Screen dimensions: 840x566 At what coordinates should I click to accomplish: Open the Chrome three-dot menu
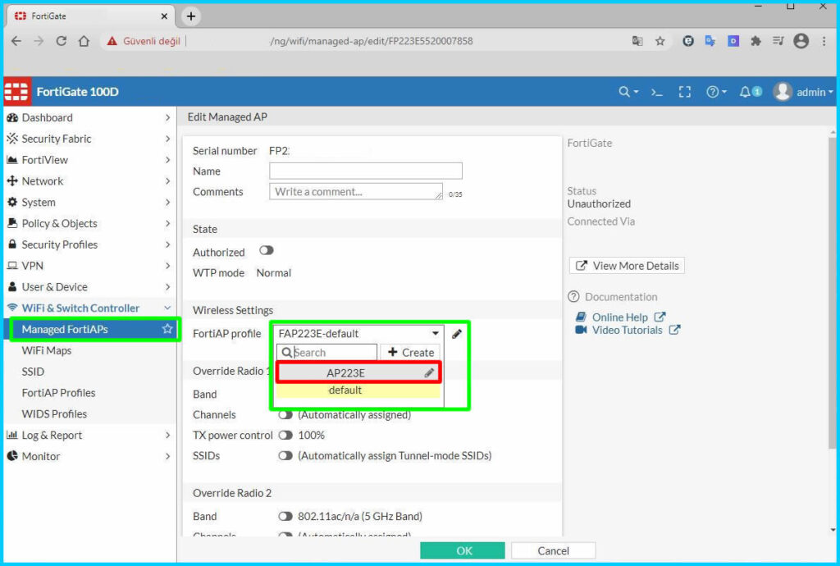[824, 41]
